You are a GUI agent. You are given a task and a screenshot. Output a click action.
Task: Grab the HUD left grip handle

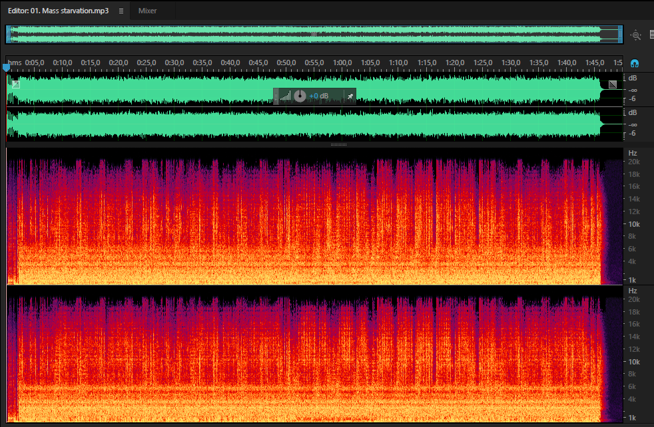click(x=276, y=96)
